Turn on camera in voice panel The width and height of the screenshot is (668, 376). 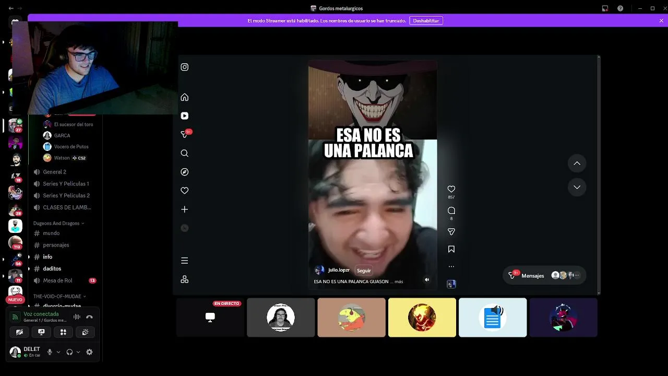(19, 332)
